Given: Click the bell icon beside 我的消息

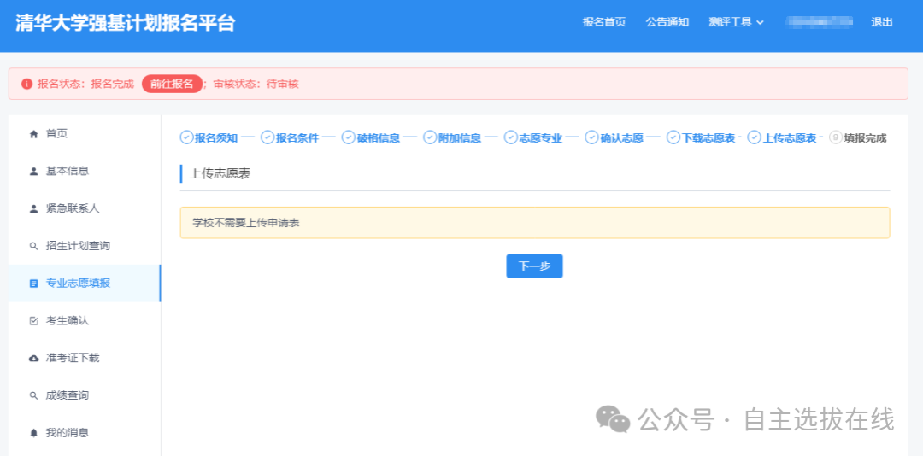Looking at the screenshot, I should click(34, 433).
